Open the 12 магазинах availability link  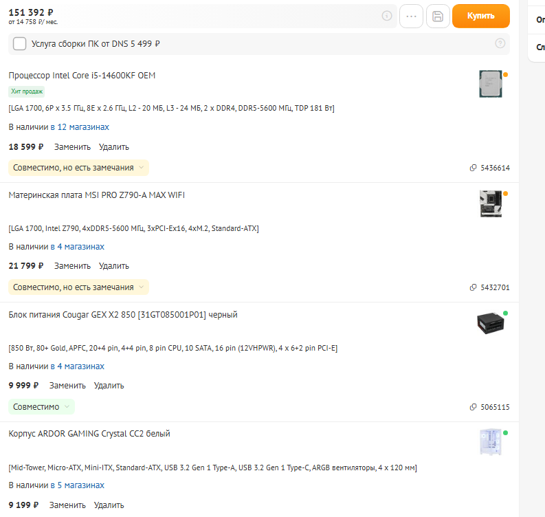pyautogui.click(x=80, y=127)
